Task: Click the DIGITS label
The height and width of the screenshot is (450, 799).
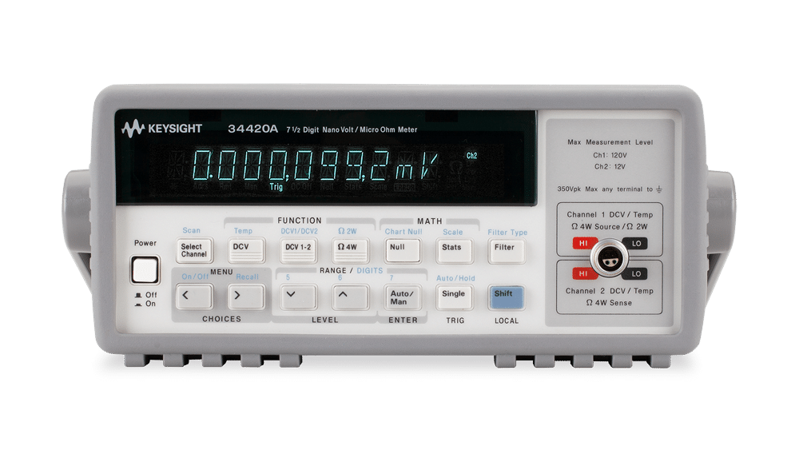Action: point(369,271)
